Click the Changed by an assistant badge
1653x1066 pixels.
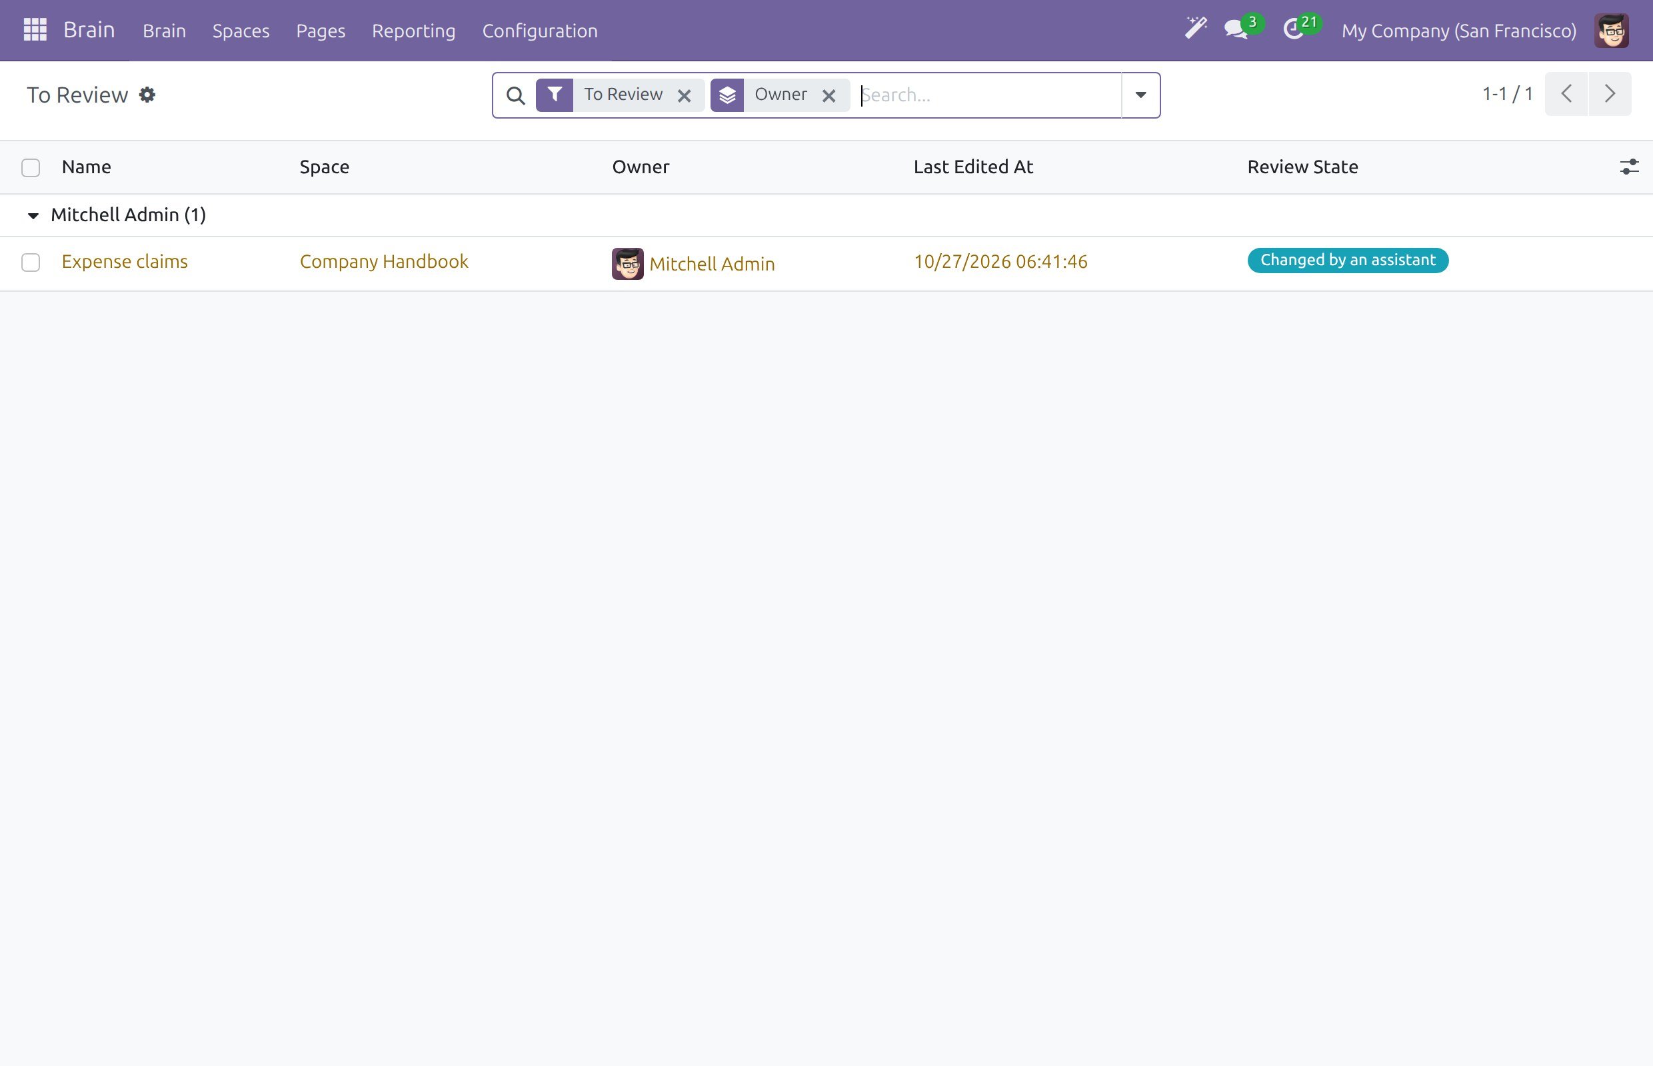[1348, 261]
